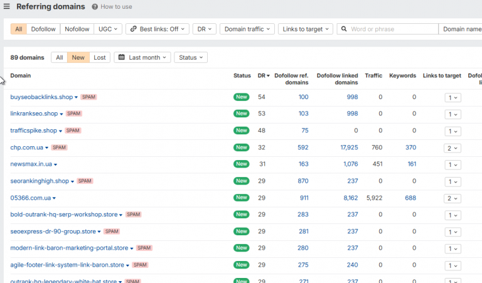Click the calendar icon in Last month
The width and height of the screenshot is (482, 283).
[x=122, y=57]
